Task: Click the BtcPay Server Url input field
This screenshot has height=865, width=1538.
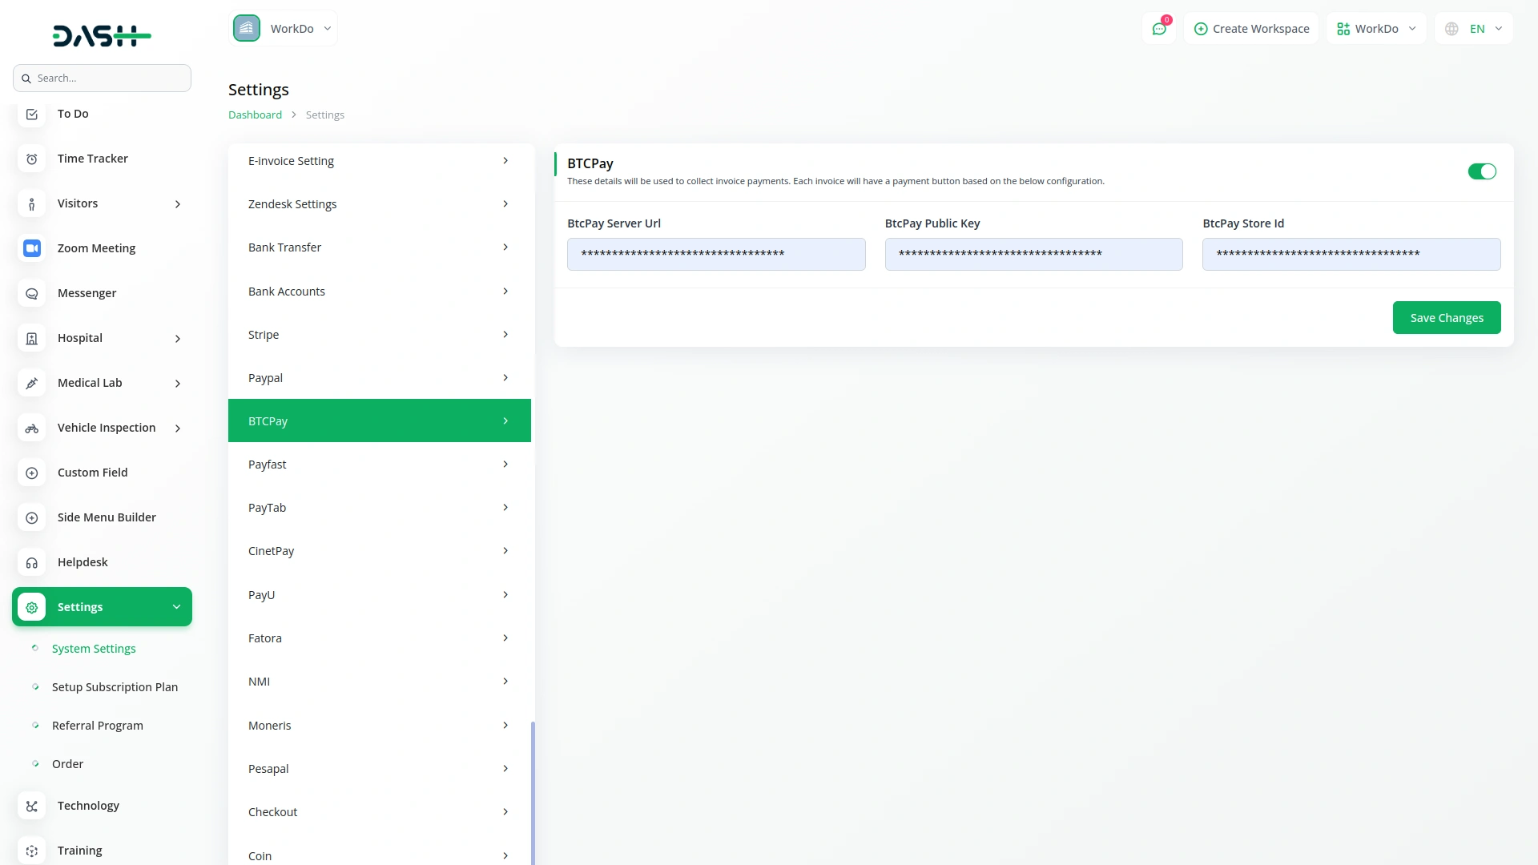Action: (715, 254)
